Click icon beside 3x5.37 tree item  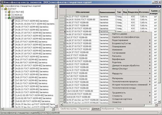pos(13,42)
